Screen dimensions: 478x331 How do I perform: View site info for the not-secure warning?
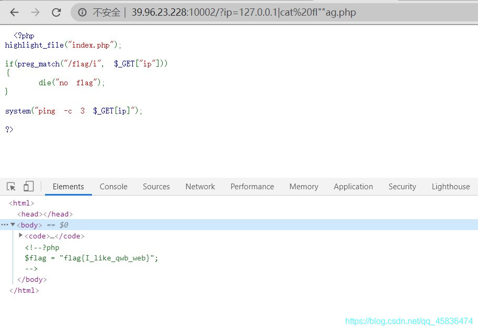point(82,12)
